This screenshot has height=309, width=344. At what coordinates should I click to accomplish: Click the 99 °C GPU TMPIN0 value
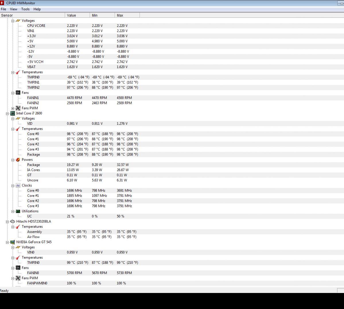[x=77, y=263]
